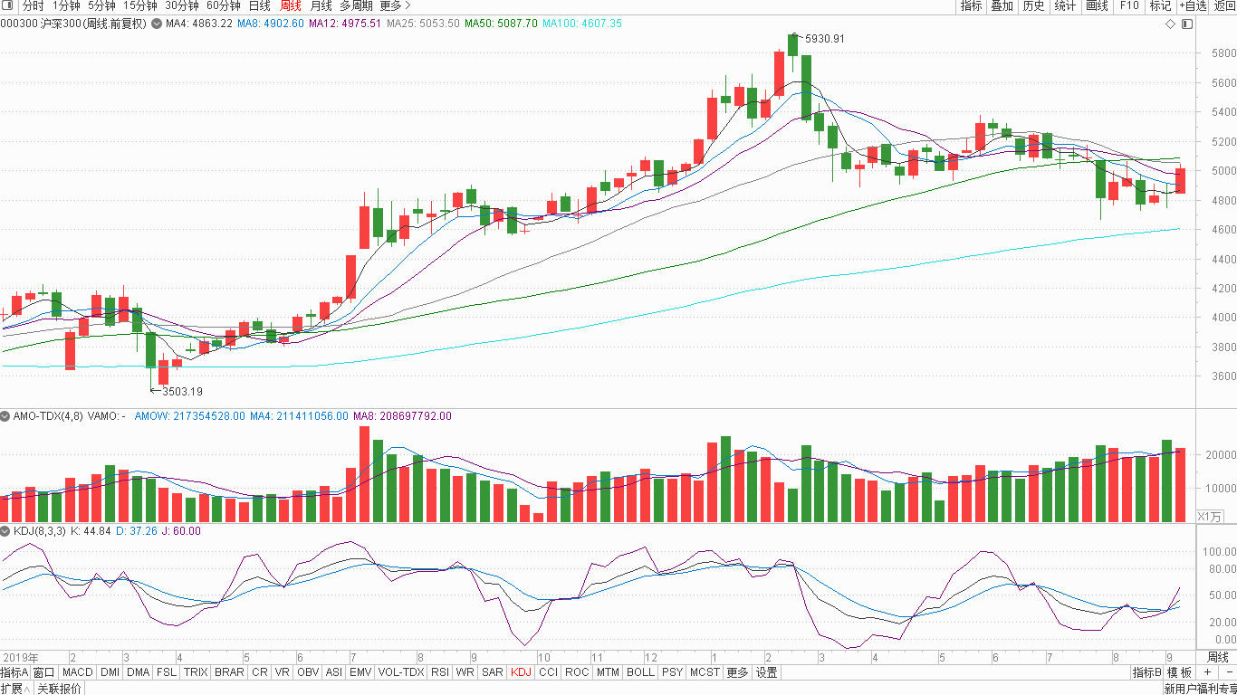The width and height of the screenshot is (1237, 695).
Task: Zoom out chart with minus button
Action: coord(1228,672)
